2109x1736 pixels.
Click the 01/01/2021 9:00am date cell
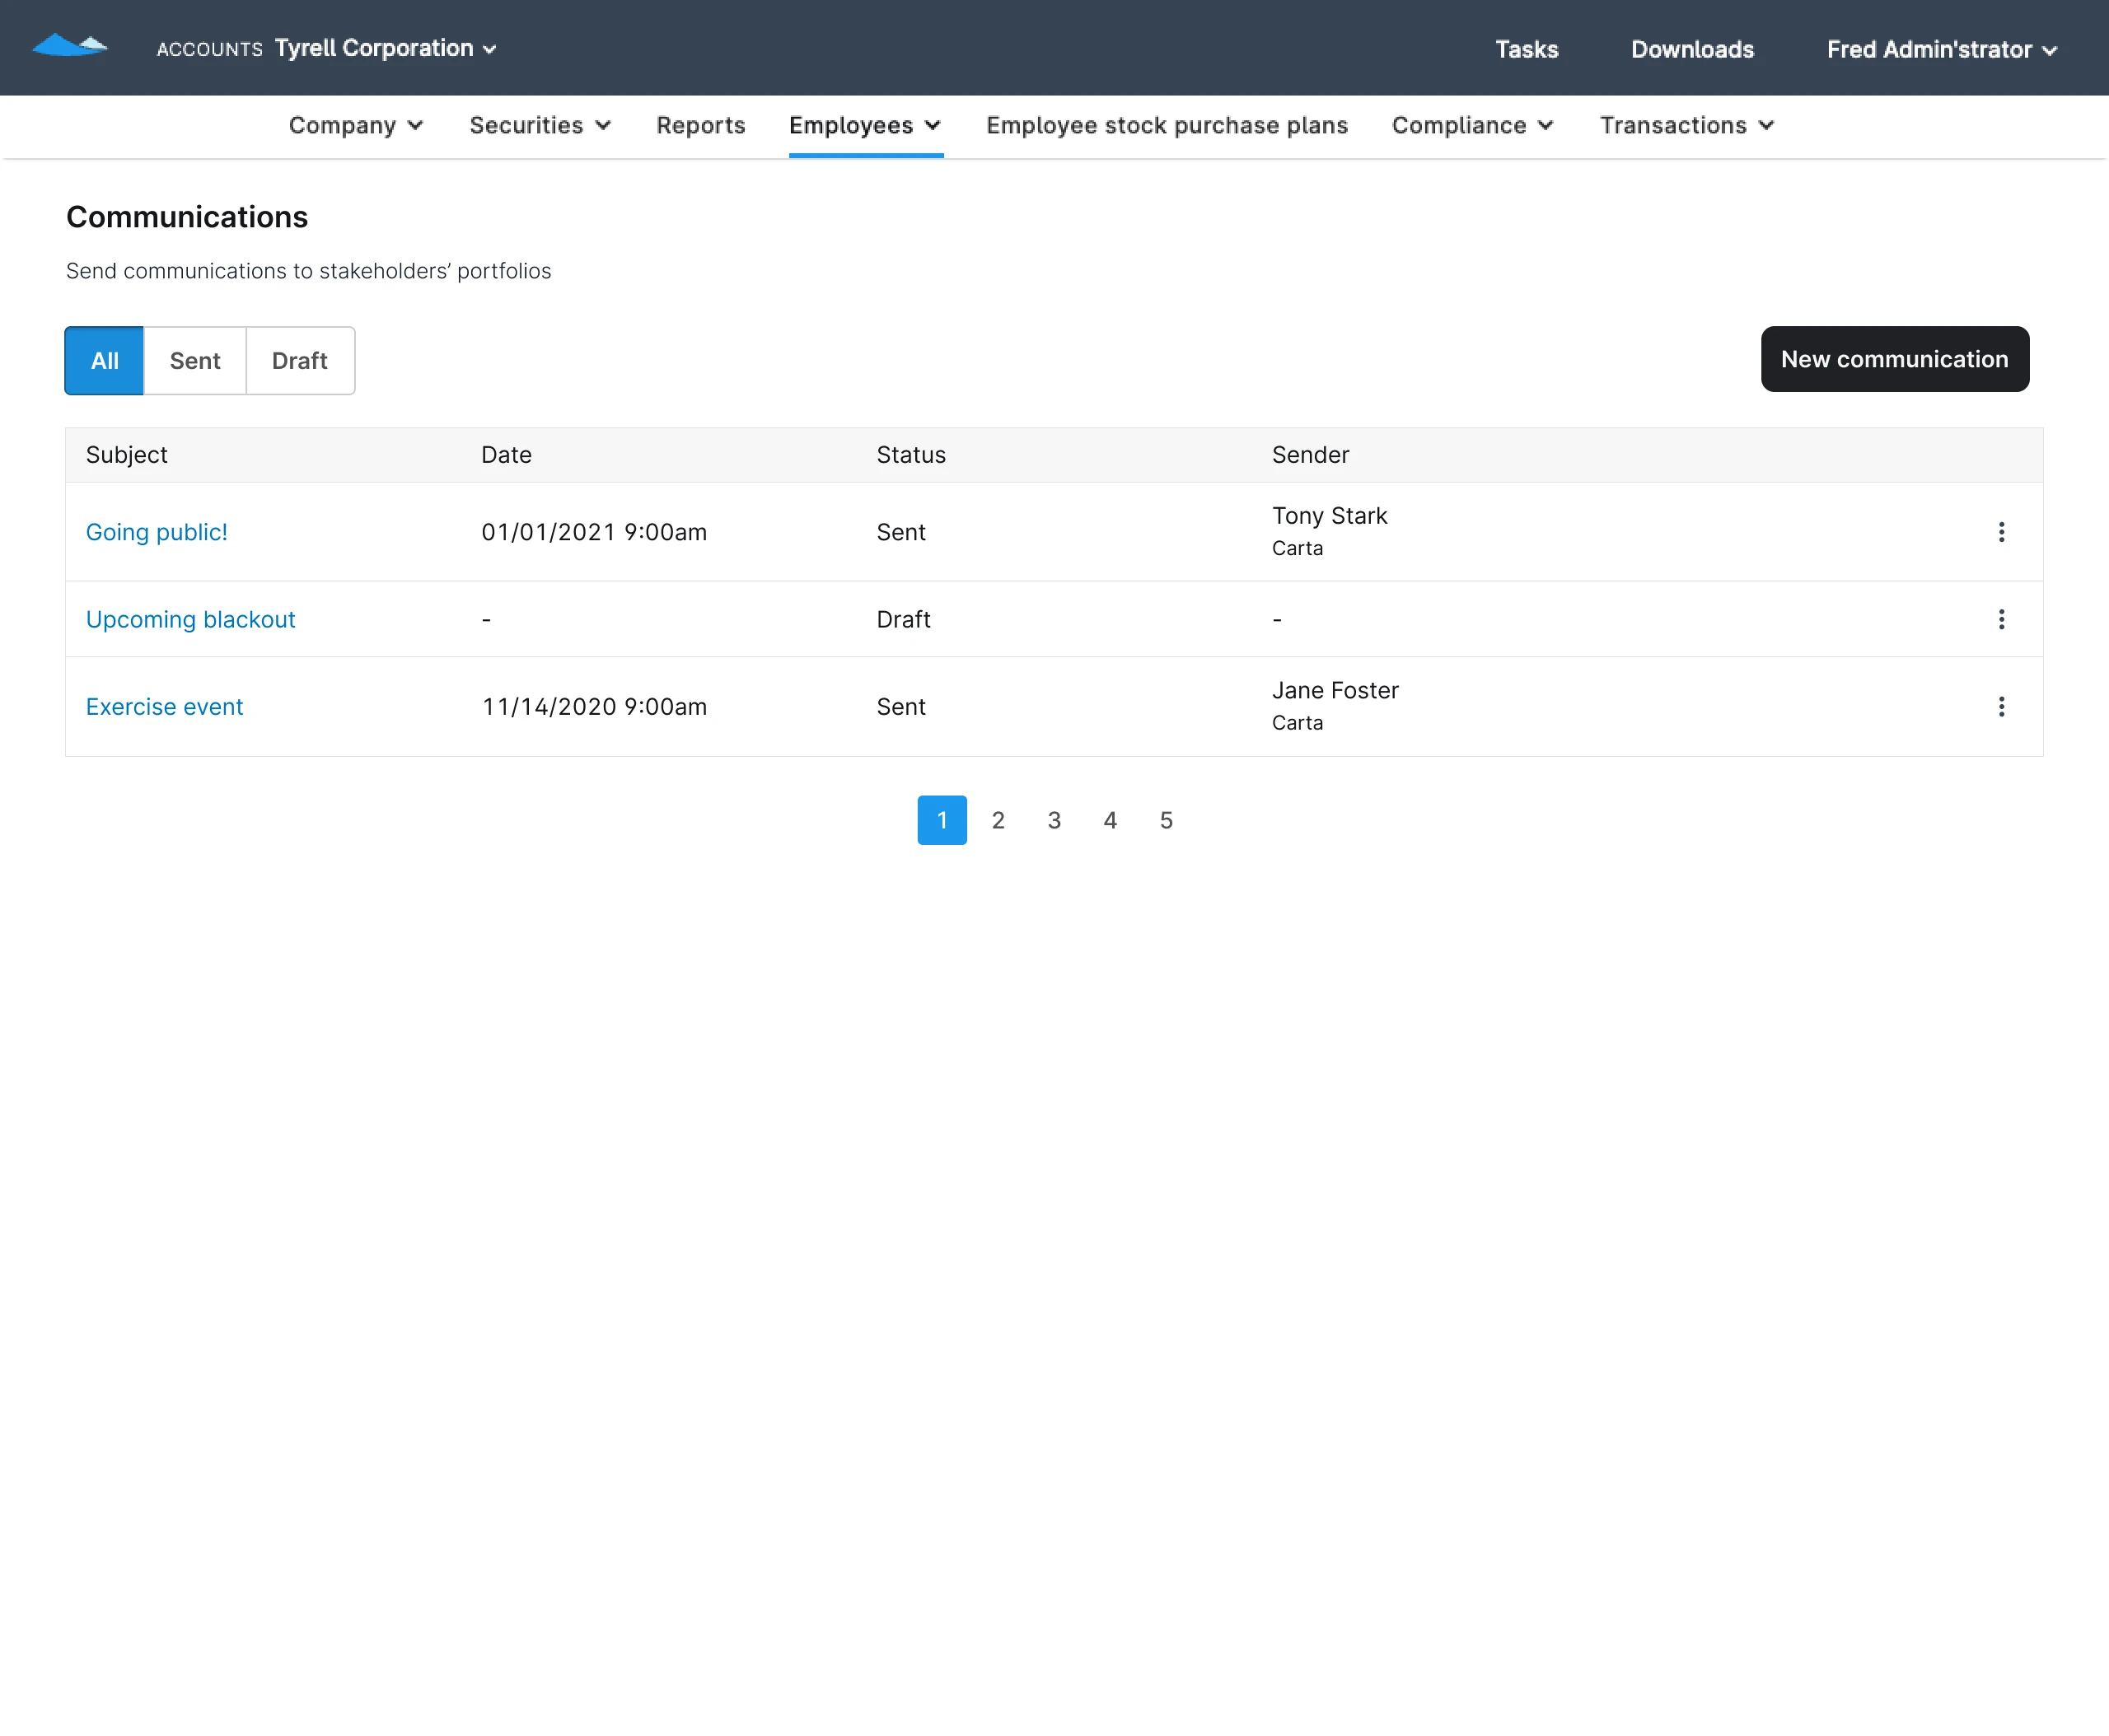[x=593, y=532]
